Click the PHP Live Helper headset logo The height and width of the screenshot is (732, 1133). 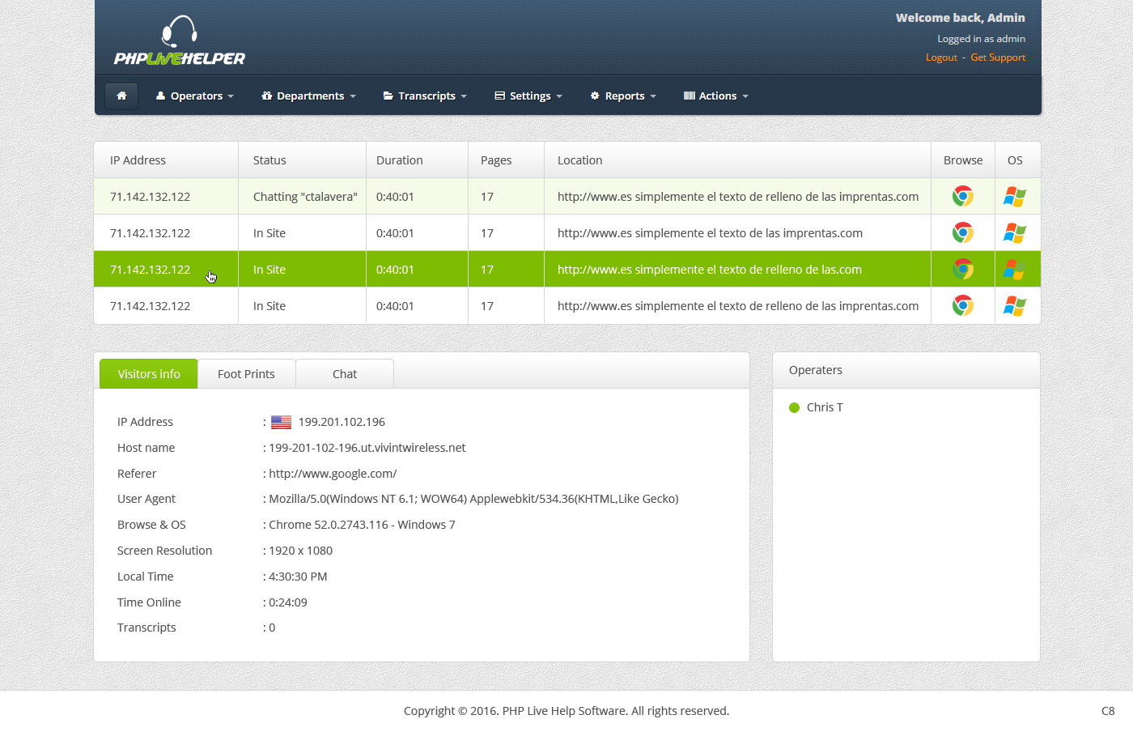coord(179,40)
